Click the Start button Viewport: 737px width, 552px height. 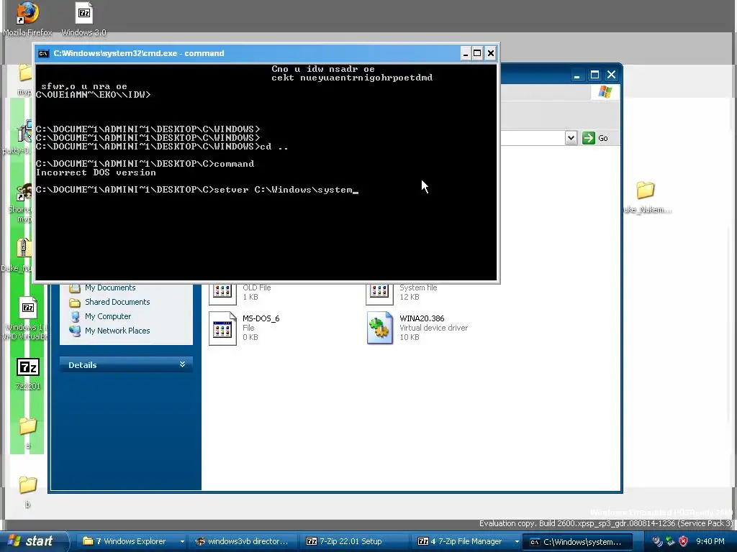coord(33,541)
